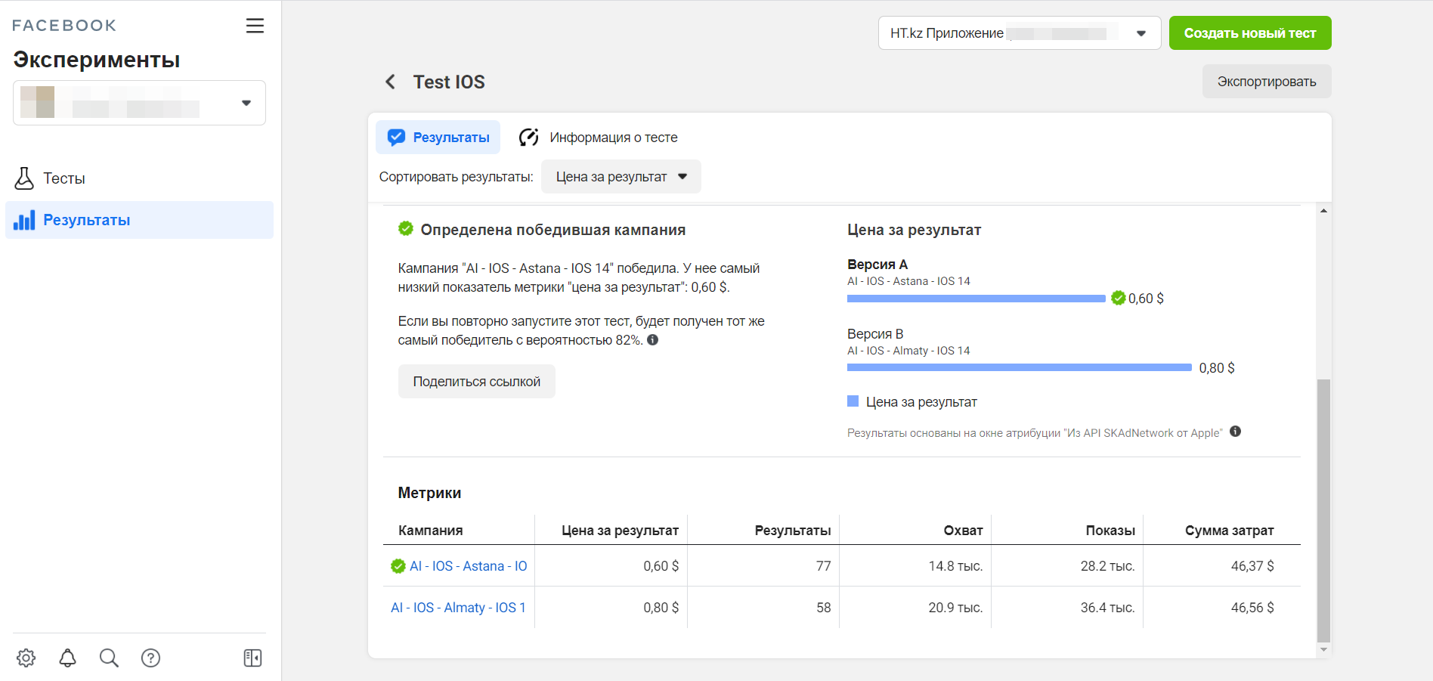Viewport: 1433px width, 681px height.
Task: Click the search magnifier icon
Action: [109, 658]
